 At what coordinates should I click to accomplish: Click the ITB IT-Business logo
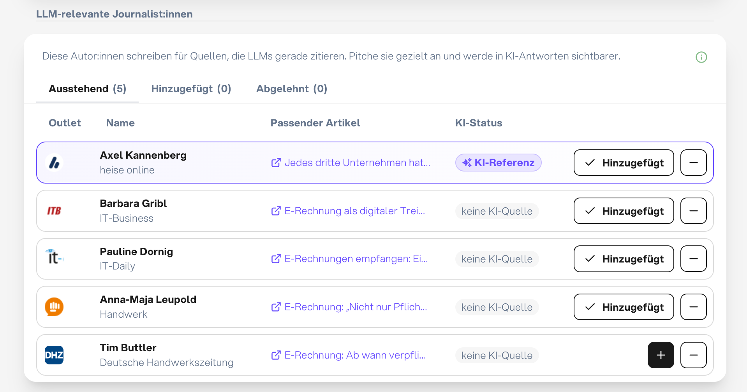[x=54, y=211]
